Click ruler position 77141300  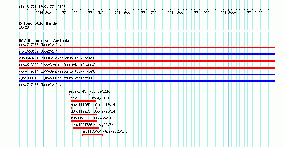point(43,13)
